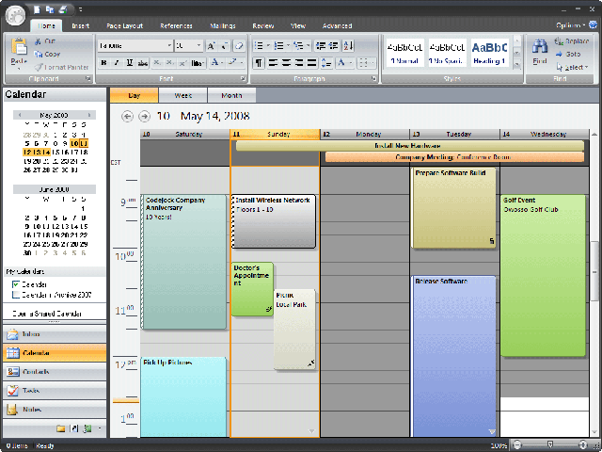This screenshot has height=452, width=602.
Task: Toggle italic formatting
Action: pos(117,63)
